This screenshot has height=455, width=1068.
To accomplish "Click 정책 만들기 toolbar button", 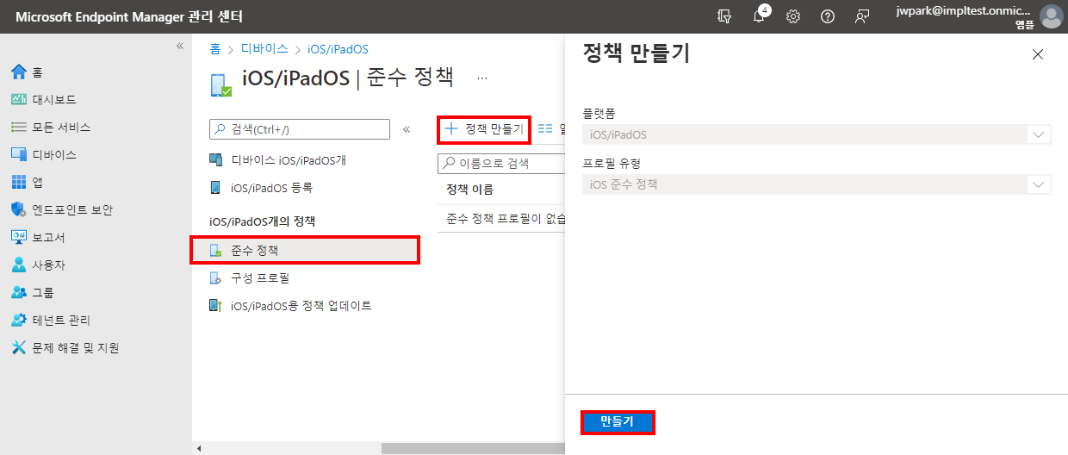I will click(x=483, y=129).
